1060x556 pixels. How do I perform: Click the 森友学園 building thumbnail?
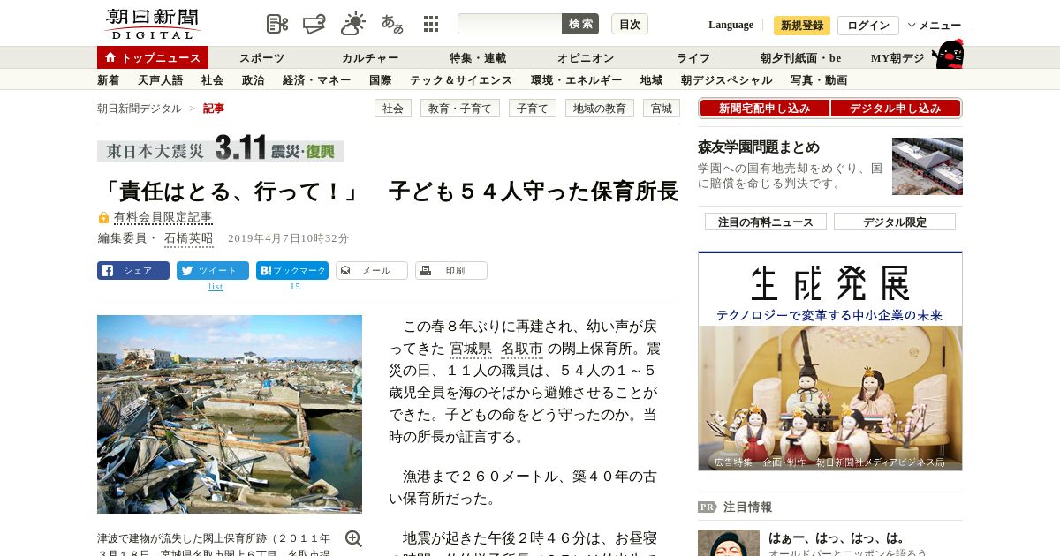(927, 166)
